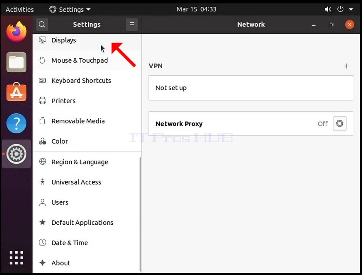Click the Printers printer icon

[42, 101]
